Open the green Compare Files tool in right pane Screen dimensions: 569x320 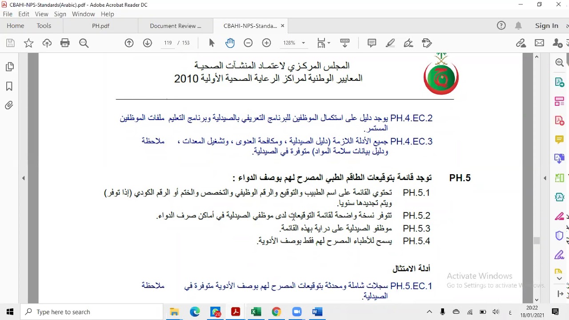point(560,178)
